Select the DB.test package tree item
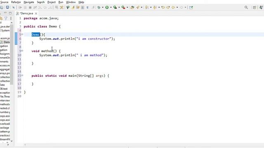 (x=4, y=89)
